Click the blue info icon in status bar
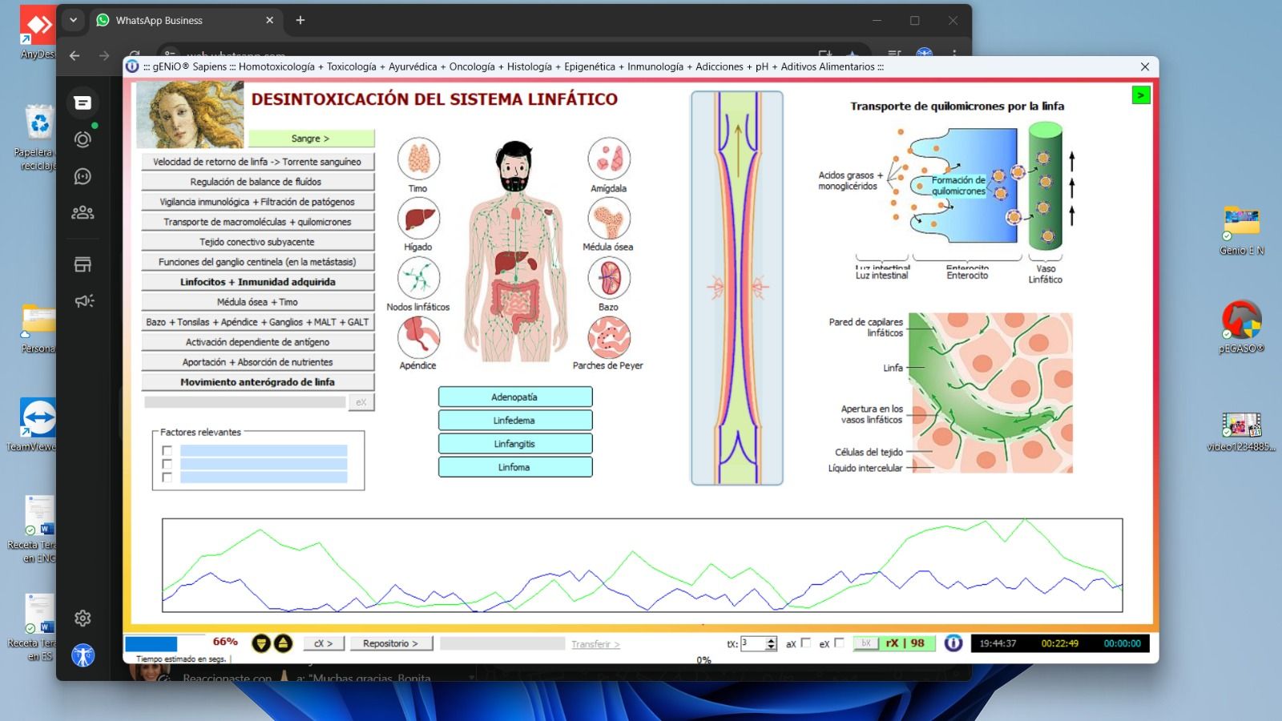 [x=953, y=643]
